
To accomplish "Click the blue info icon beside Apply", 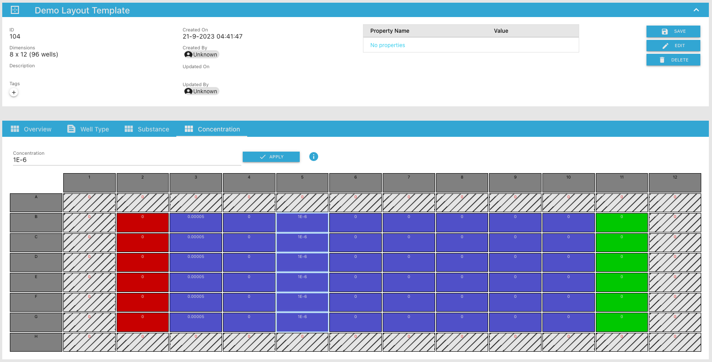I will (x=314, y=157).
